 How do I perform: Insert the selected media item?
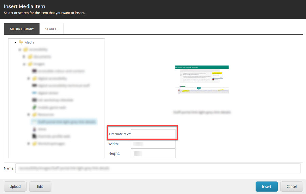[x=267, y=187]
